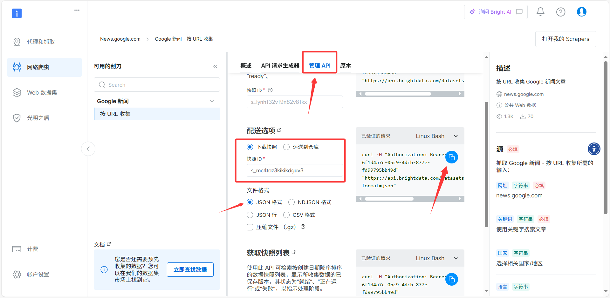Collapse the Google 新闻 scraper group
Screen dimensions: 610x298
point(212,101)
